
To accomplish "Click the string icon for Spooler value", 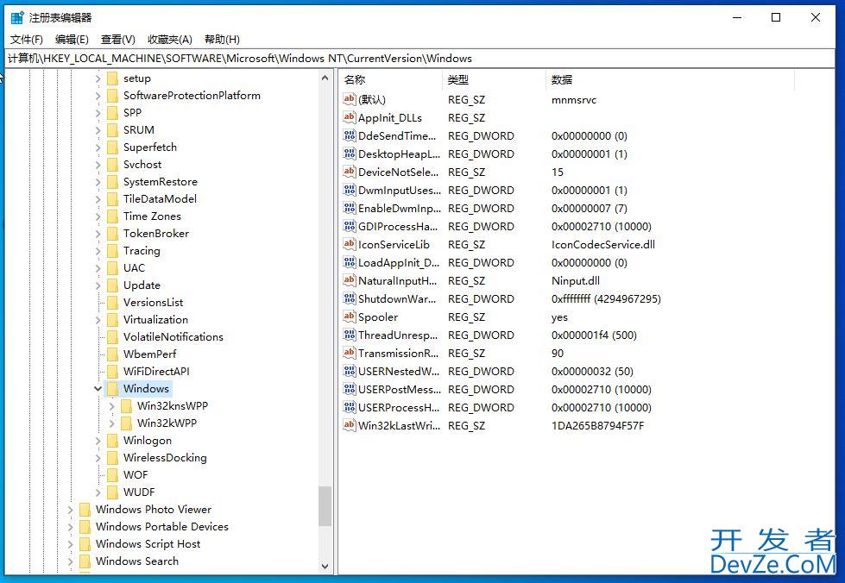I will (x=349, y=317).
